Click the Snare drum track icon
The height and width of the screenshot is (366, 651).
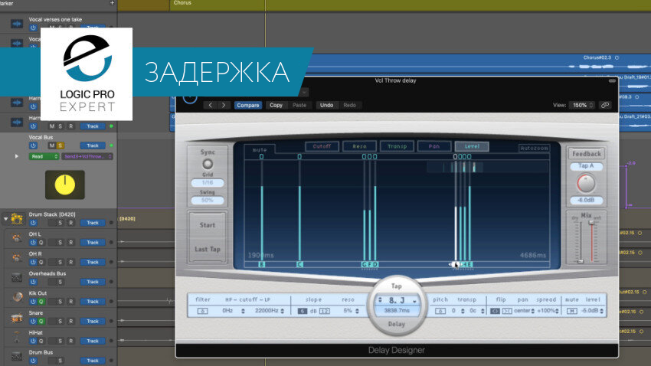(17, 318)
